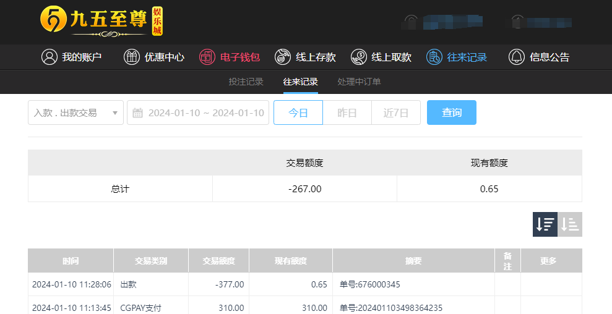Click the 信息公告 bell icon
This screenshot has height=314, width=612.
517,57
